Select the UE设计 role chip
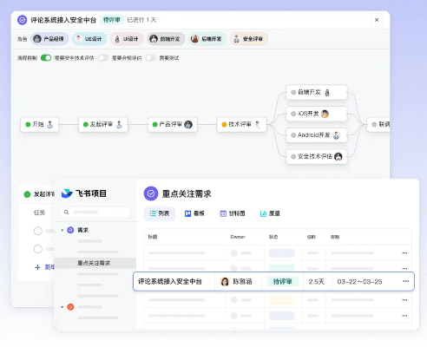The image size is (427, 347). click(x=89, y=39)
